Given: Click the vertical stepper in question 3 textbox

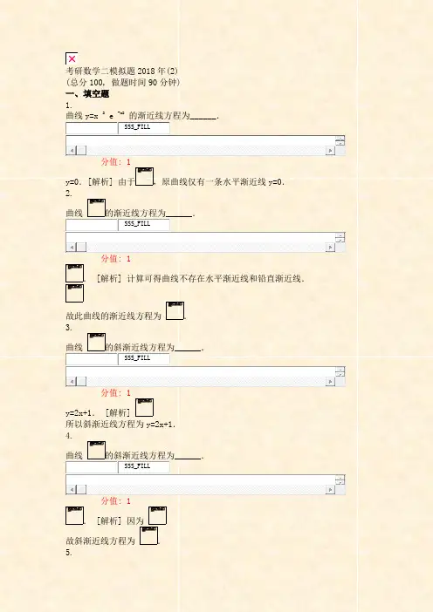Looking at the screenshot, I should 340,371.
